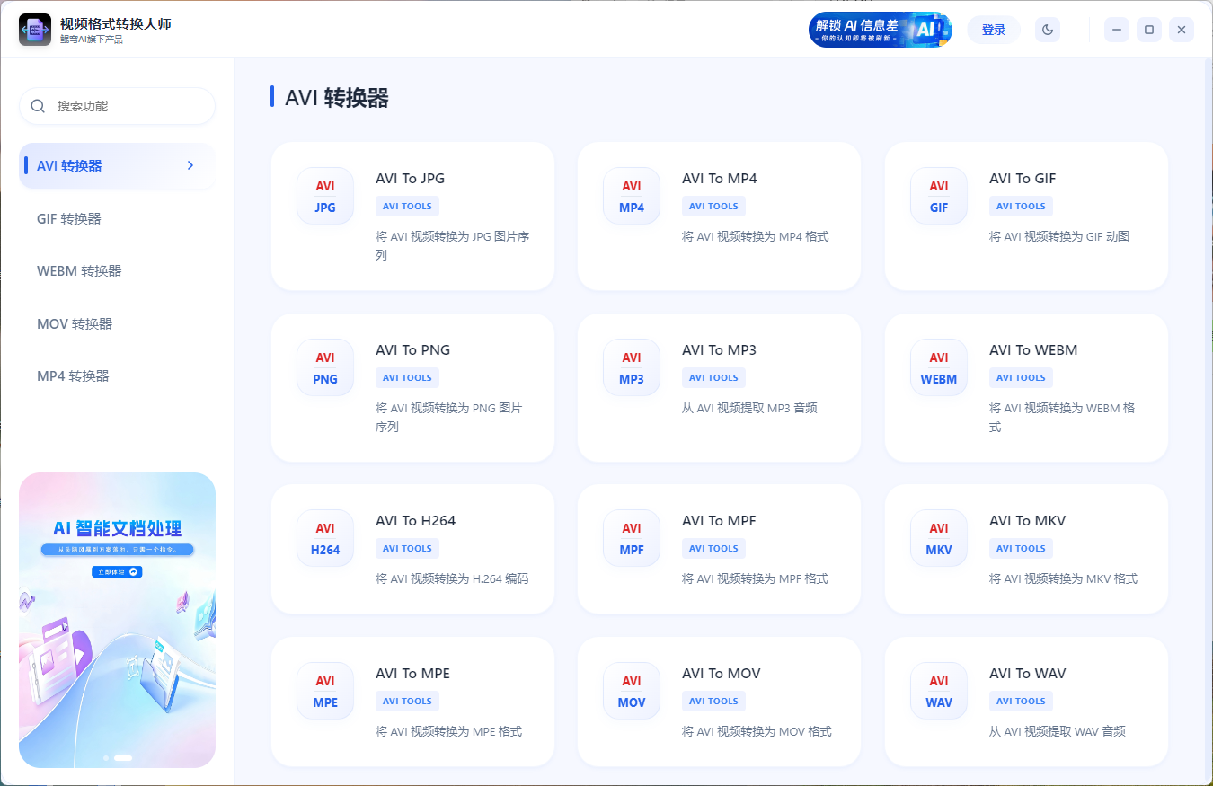Open the 解锁 AI 信息差 banner
Viewport: 1213px width, 786px height.
tap(880, 29)
